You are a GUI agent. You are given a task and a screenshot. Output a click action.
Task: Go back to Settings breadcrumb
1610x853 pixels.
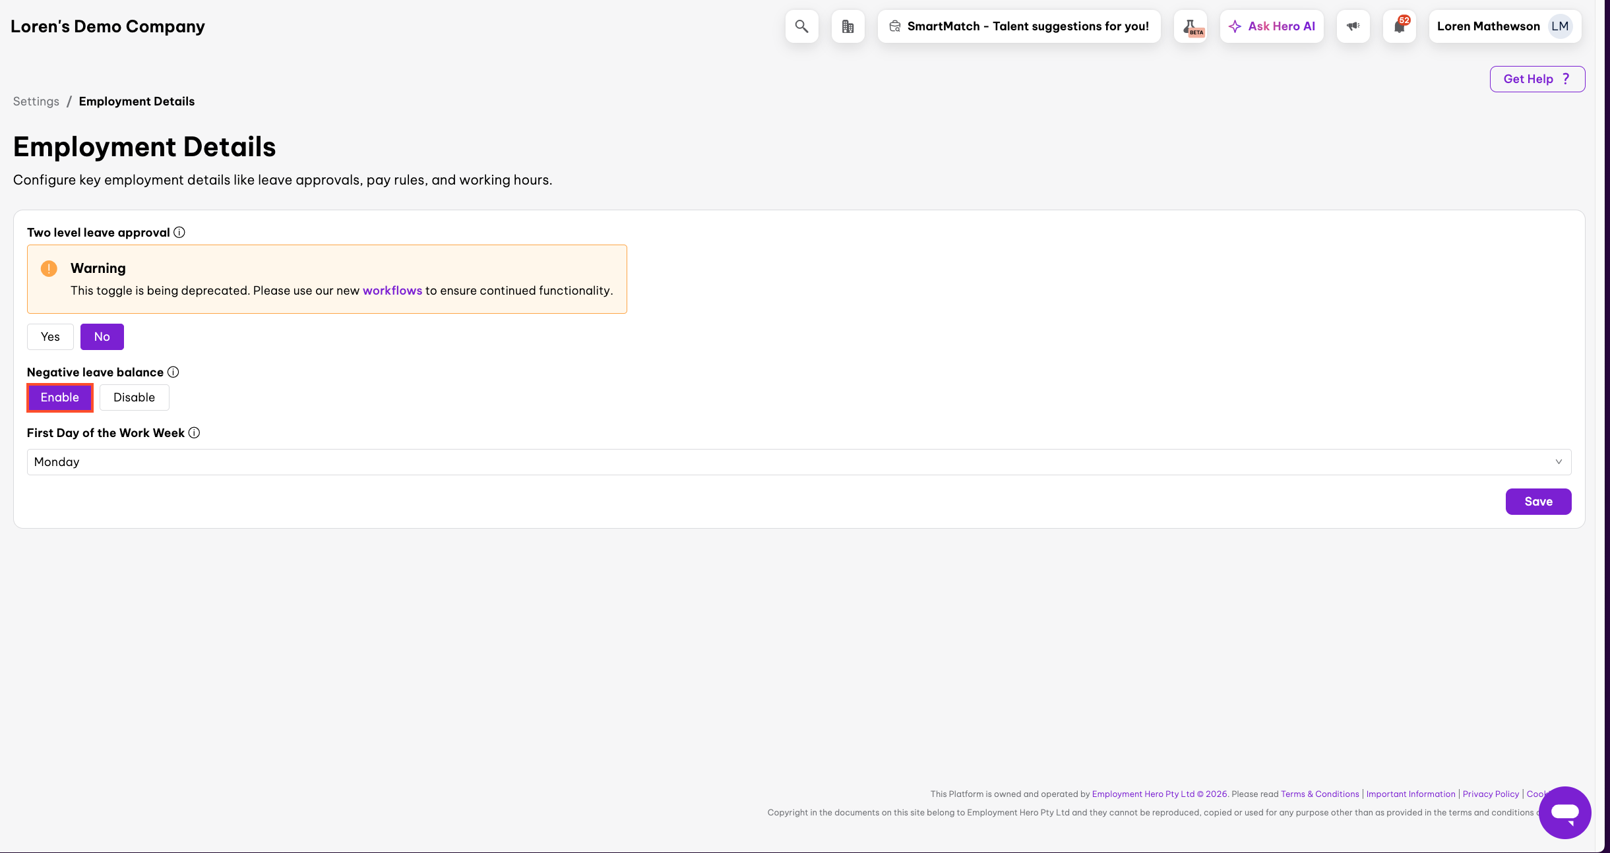(36, 102)
